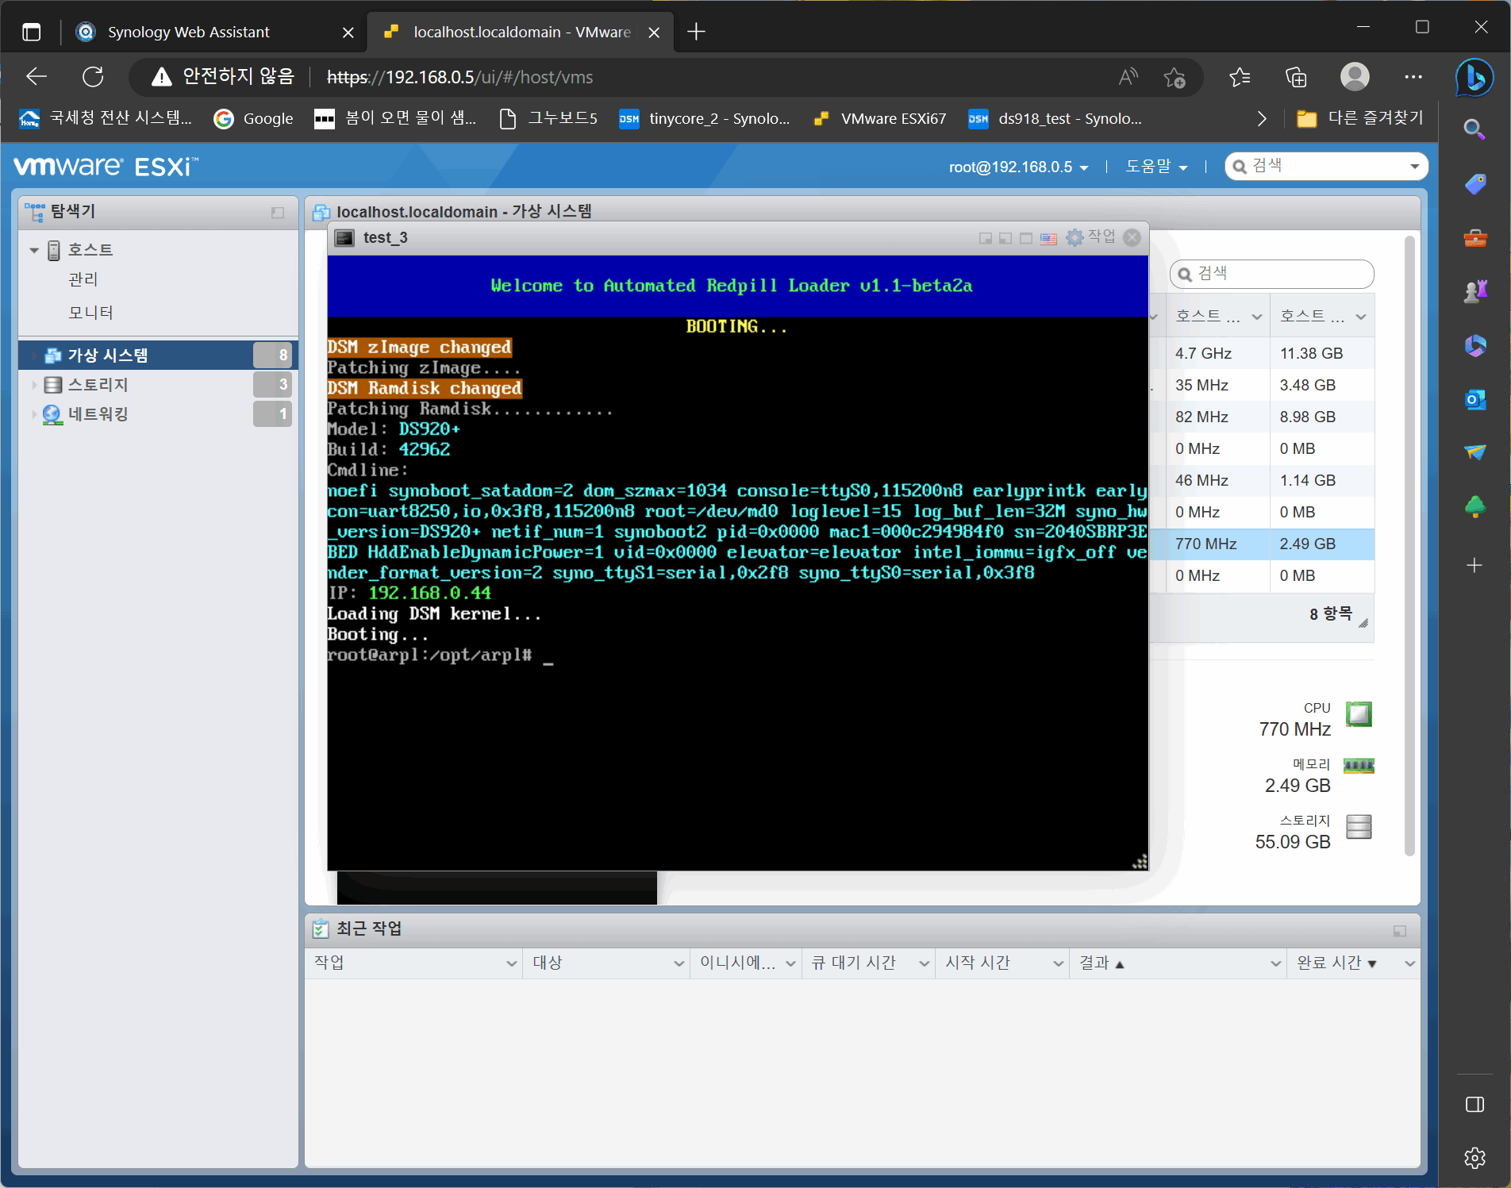The height and width of the screenshot is (1188, 1511).
Task: Open the browser settings and more menu
Action: point(1413,77)
